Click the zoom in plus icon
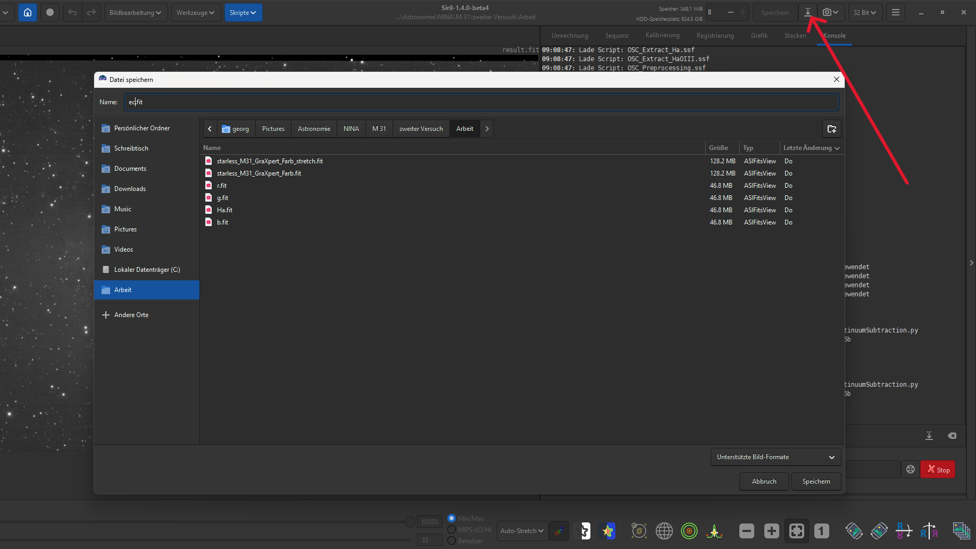The image size is (976, 549). [771, 531]
